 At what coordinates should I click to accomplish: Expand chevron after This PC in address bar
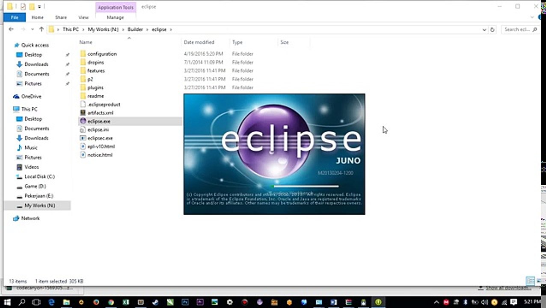83,30
